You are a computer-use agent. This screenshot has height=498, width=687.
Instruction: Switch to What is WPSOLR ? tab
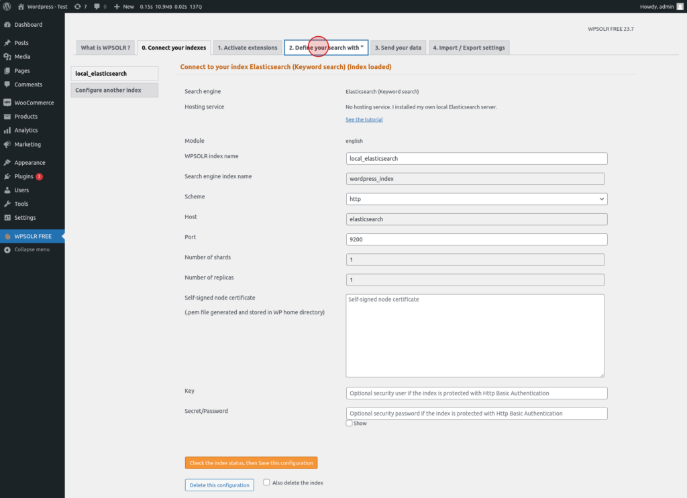(x=105, y=48)
